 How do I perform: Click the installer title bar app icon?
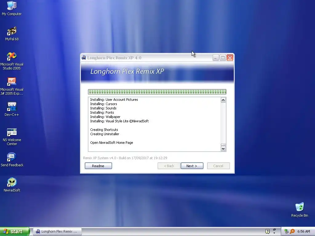(x=84, y=57)
